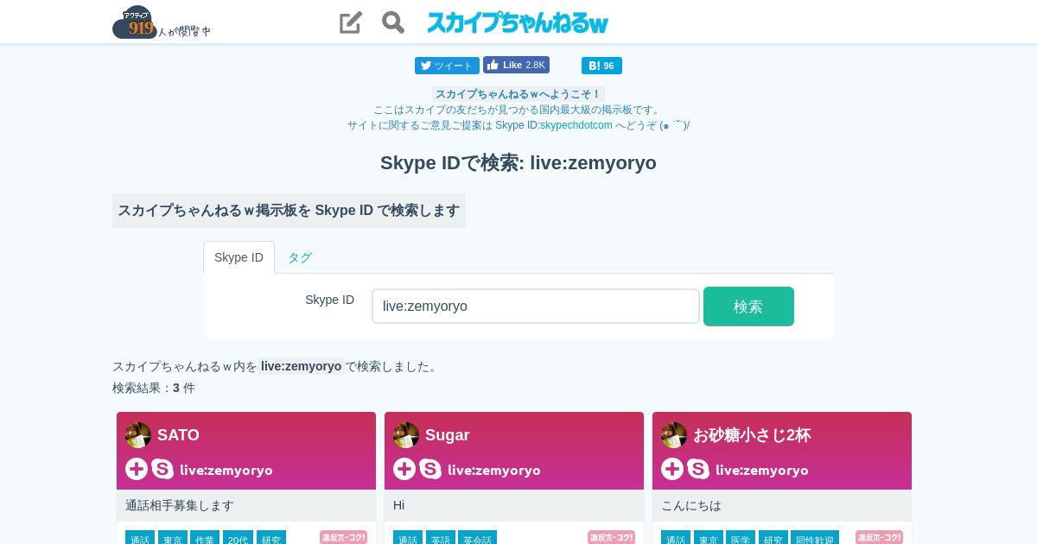Open live:zemyoryo ID on Sugar card

point(494,470)
